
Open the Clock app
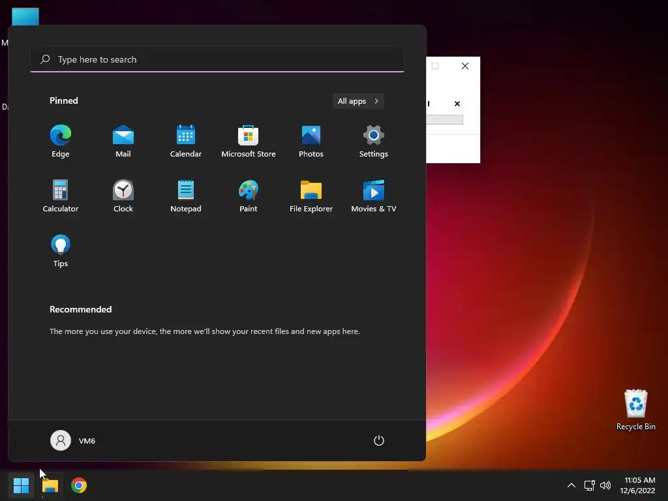pyautogui.click(x=123, y=196)
